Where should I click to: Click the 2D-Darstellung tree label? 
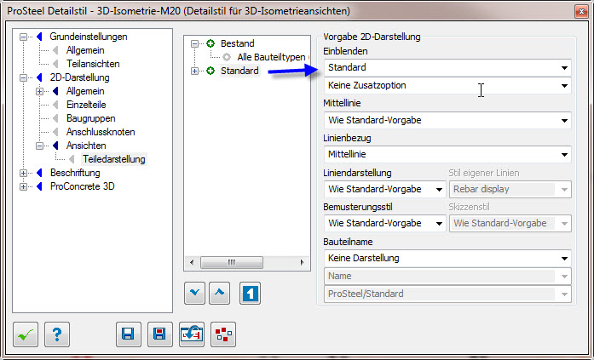click(79, 77)
